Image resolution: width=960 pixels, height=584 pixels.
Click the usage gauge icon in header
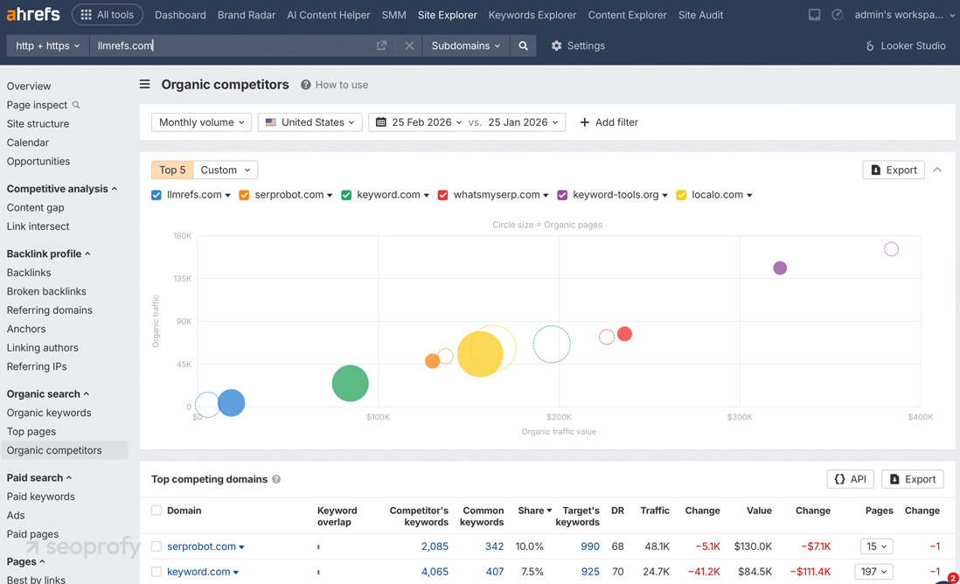(x=838, y=15)
